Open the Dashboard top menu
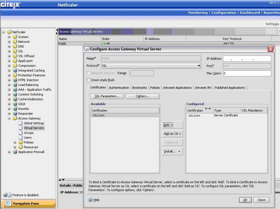 (x=250, y=13)
